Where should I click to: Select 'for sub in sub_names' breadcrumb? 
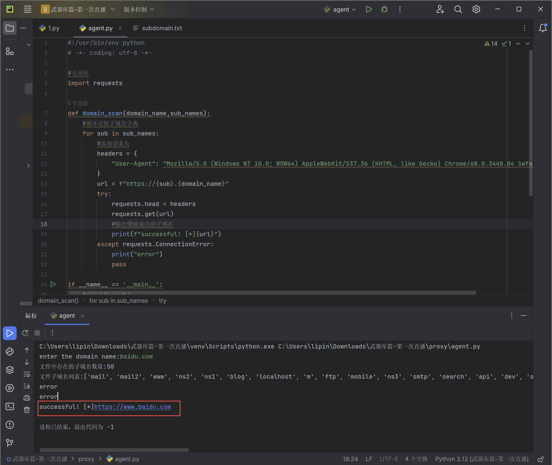(x=118, y=301)
